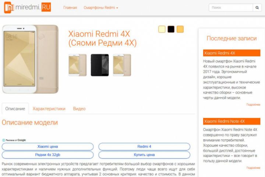Switch to the Характеристики tab
This screenshot has width=265, height=177.
pyautogui.click(x=49, y=108)
